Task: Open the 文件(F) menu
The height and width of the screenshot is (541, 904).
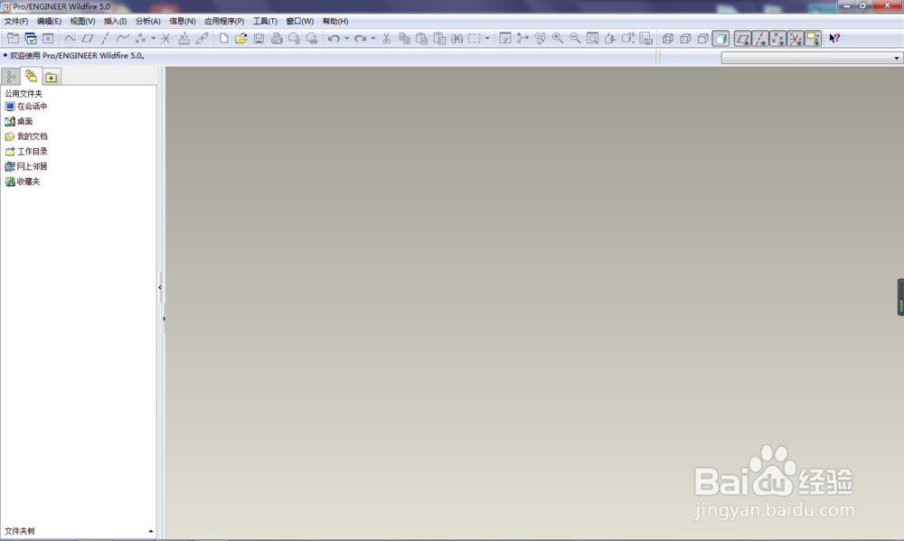Action: point(16,22)
